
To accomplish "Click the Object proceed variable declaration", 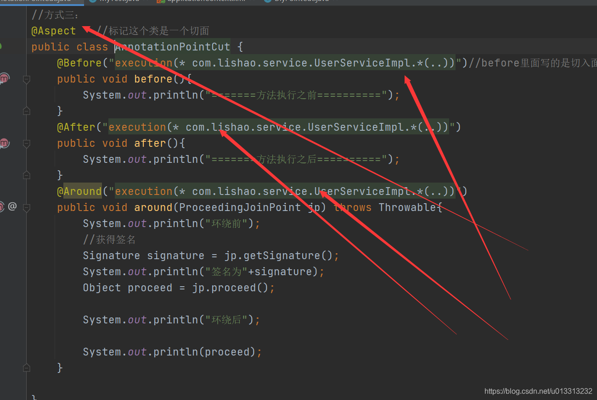I will [x=127, y=288].
